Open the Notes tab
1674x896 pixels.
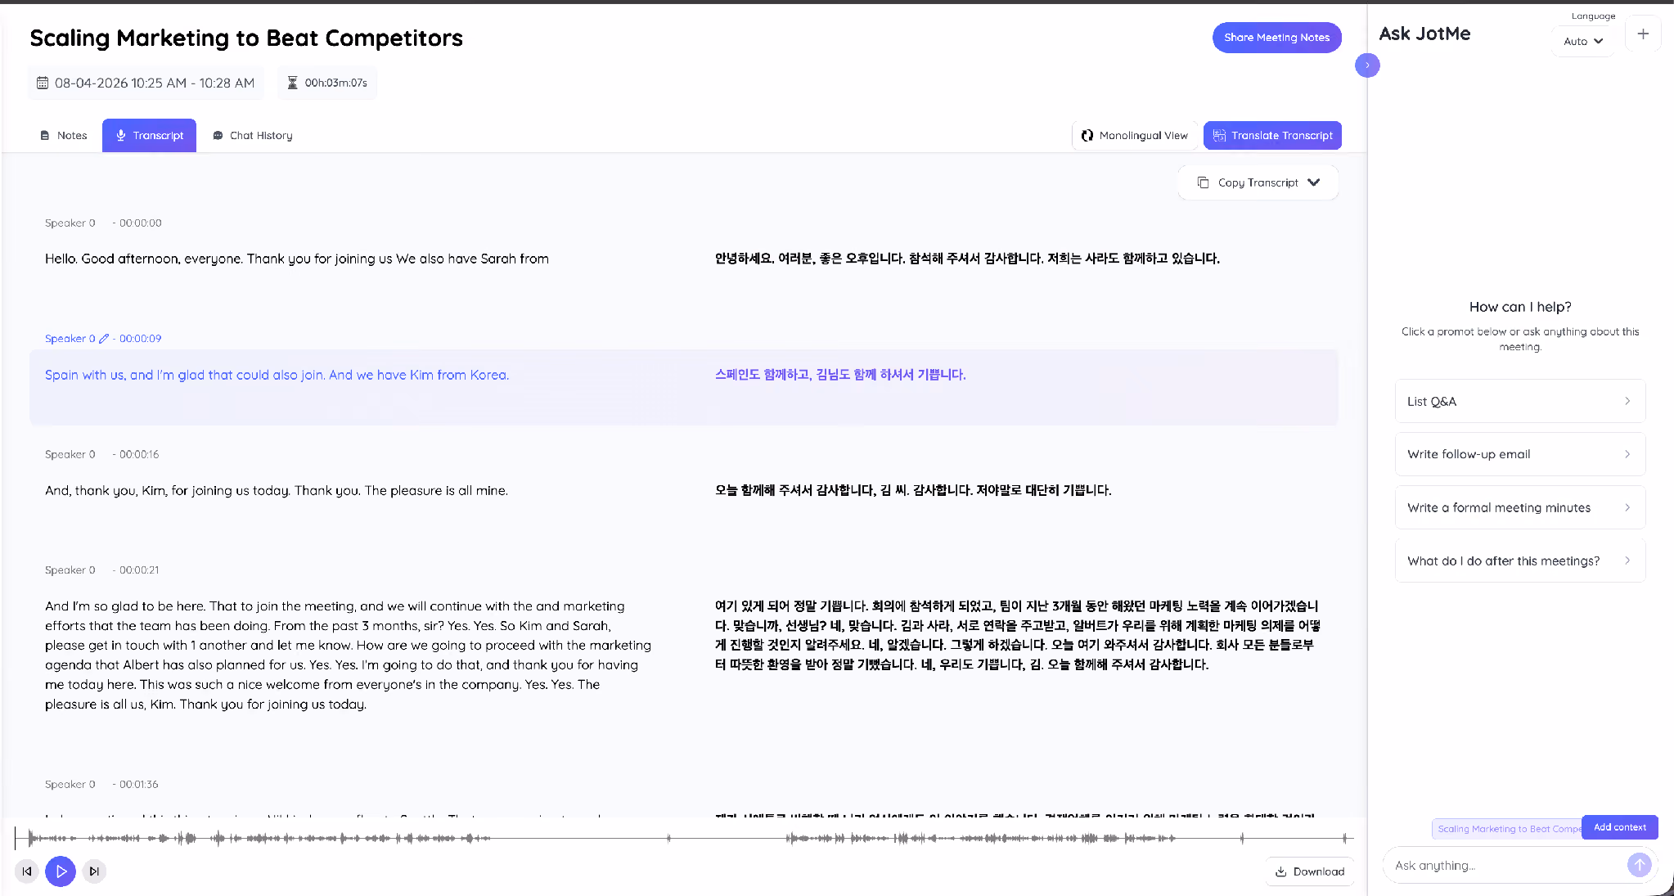click(x=64, y=136)
